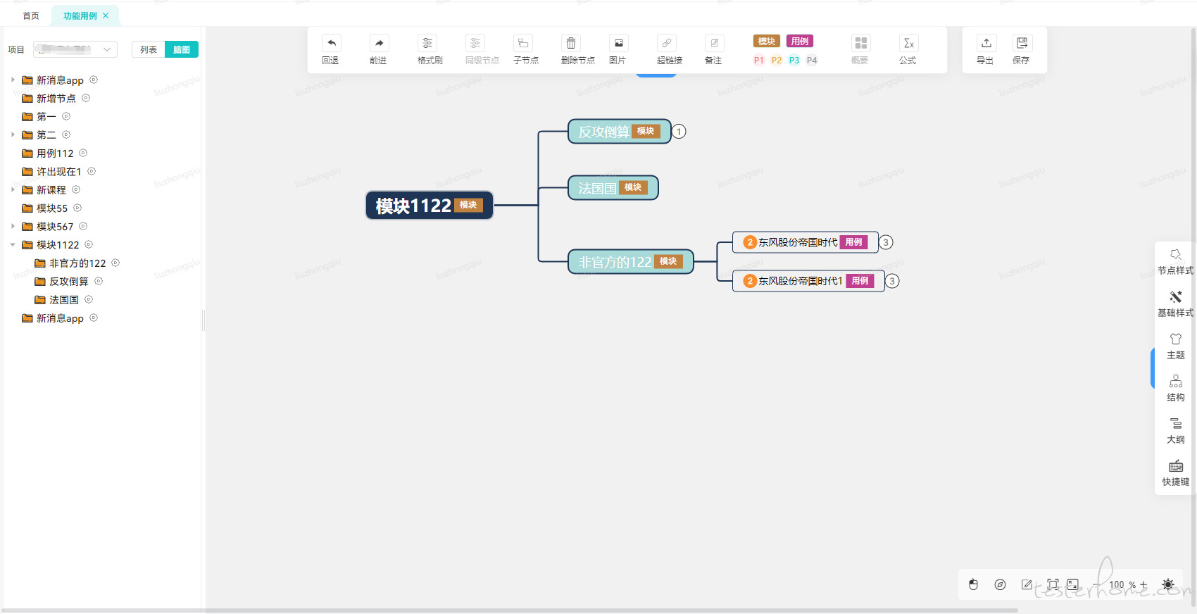The width and height of the screenshot is (1197, 614).
Task: Close the 功能用例 tab
Action: coord(106,15)
